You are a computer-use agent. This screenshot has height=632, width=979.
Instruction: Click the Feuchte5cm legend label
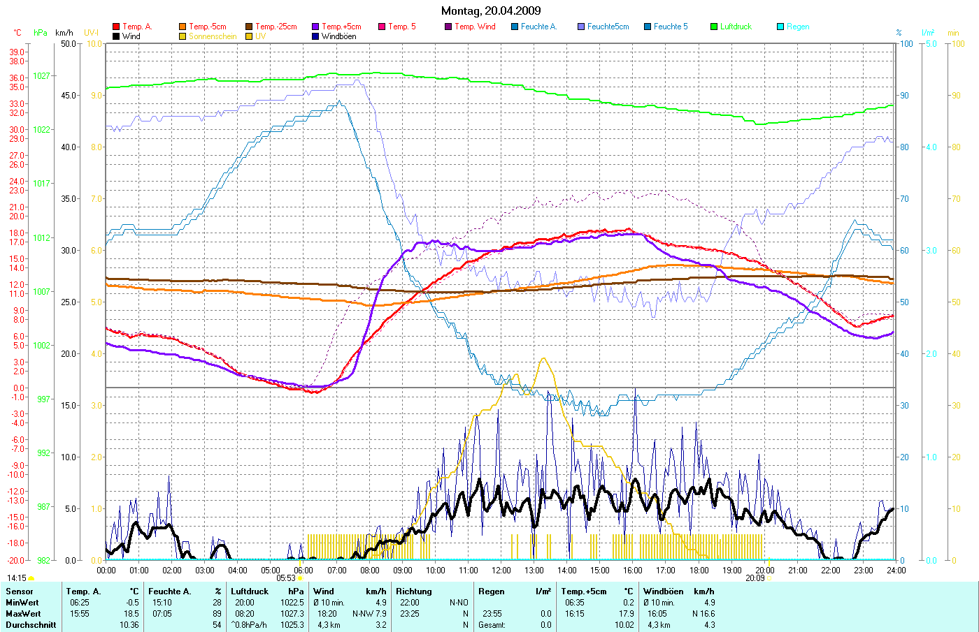pos(608,27)
